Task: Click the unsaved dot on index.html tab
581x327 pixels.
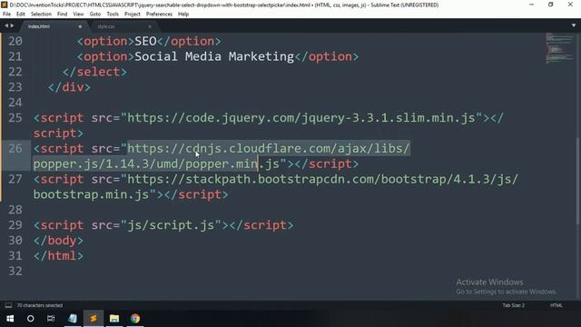Action: pyautogui.click(x=80, y=26)
